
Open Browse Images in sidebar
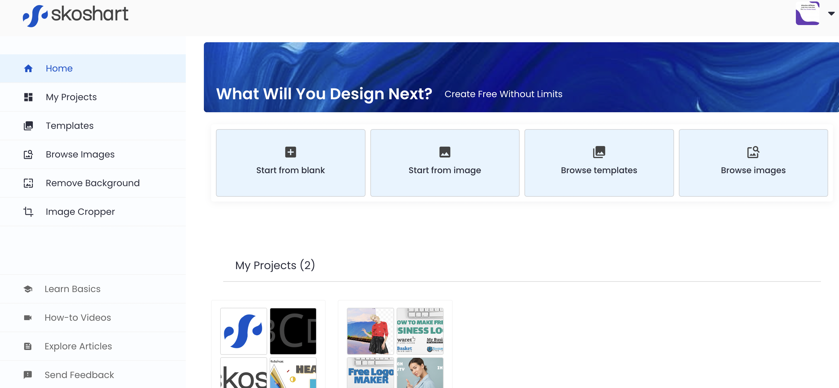tap(93, 154)
